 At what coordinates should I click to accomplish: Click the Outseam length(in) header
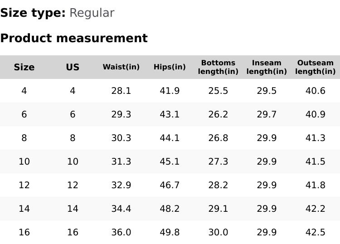point(315,67)
